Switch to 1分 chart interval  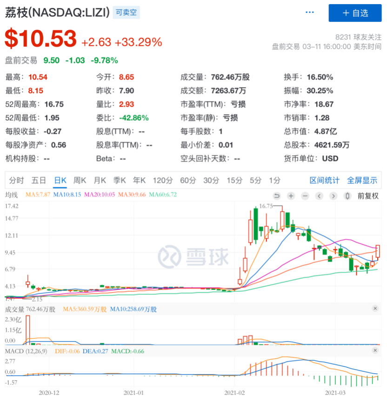(275, 180)
